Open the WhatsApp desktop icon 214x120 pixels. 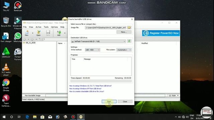(18, 37)
